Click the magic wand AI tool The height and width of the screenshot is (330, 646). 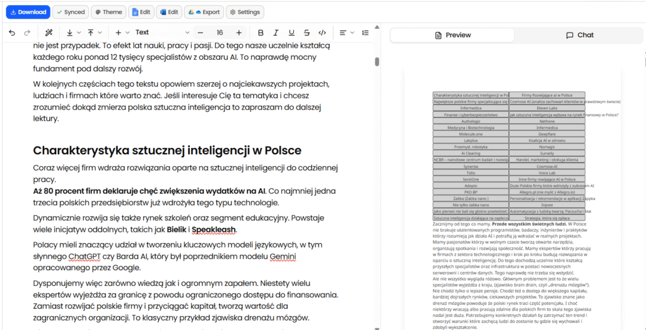coord(49,33)
